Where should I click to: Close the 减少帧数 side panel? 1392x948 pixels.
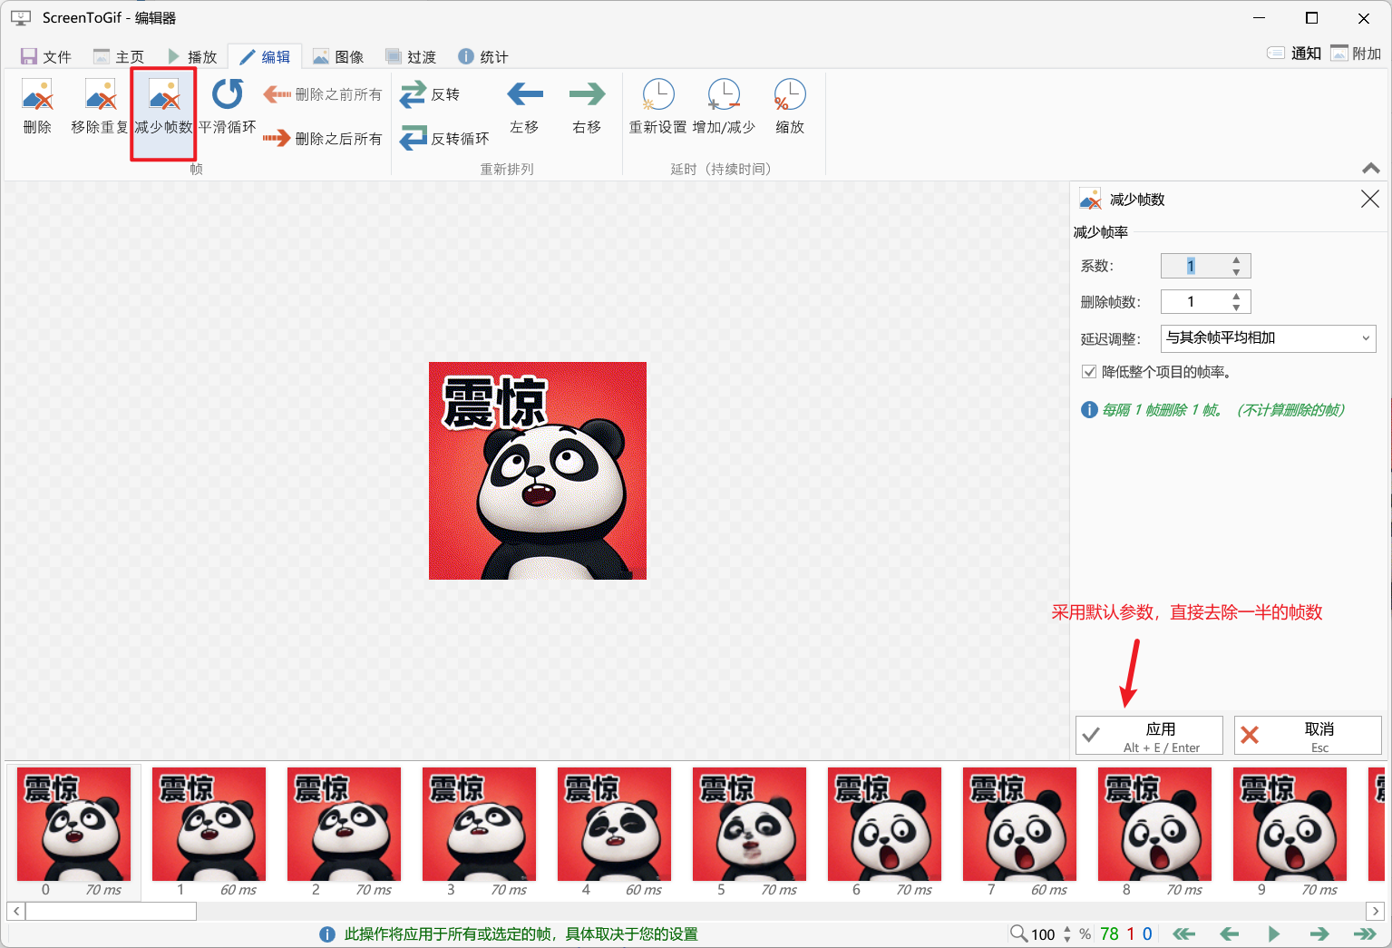tap(1370, 199)
